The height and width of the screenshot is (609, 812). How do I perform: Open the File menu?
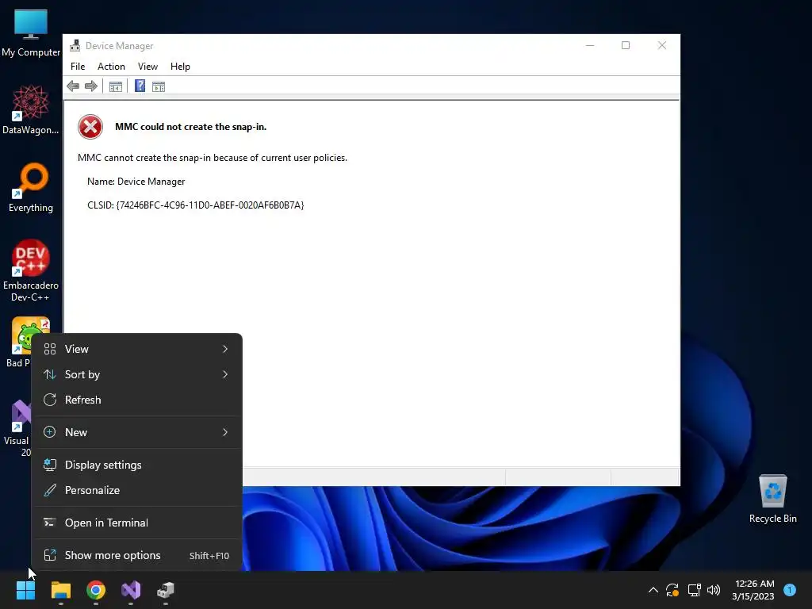click(78, 67)
